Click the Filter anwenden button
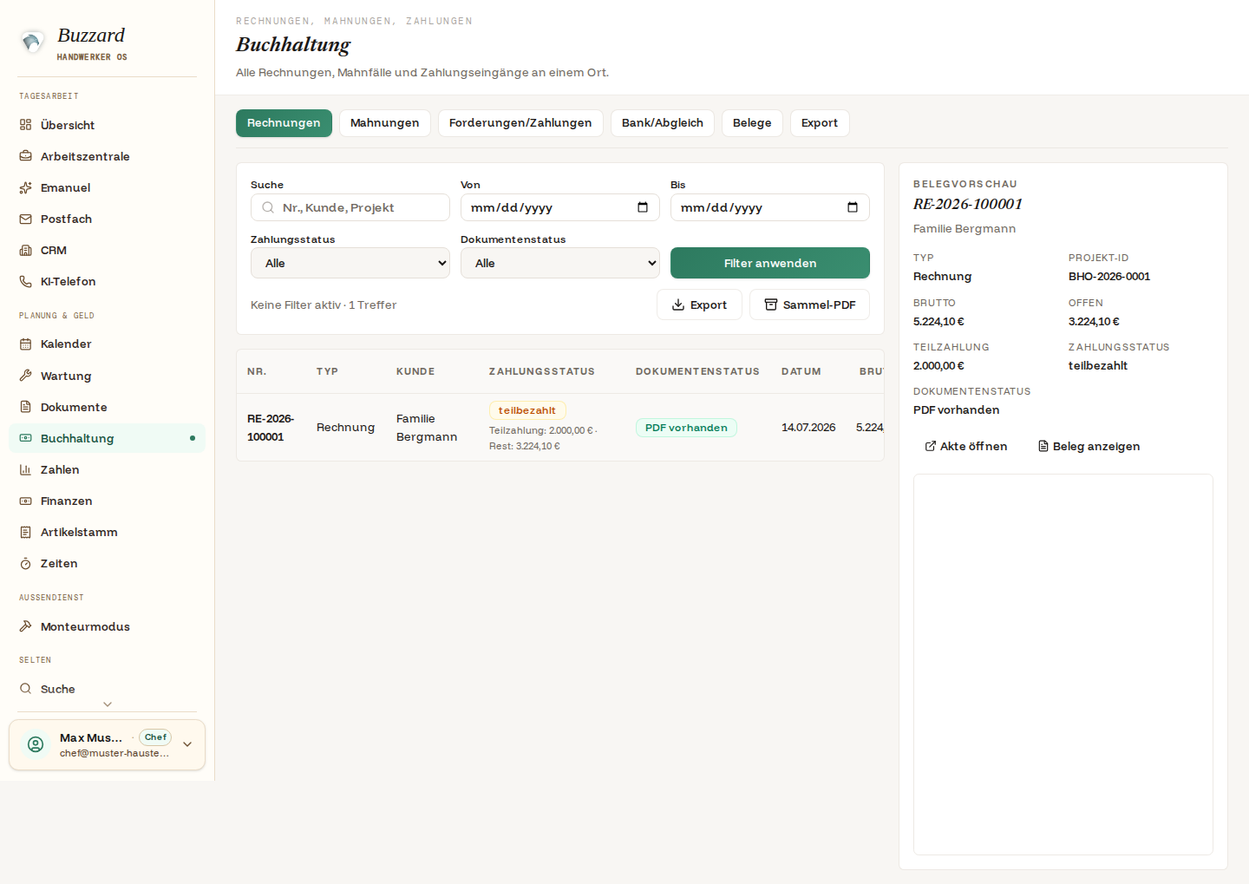Screen dimensions: 1249x884 [770, 263]
